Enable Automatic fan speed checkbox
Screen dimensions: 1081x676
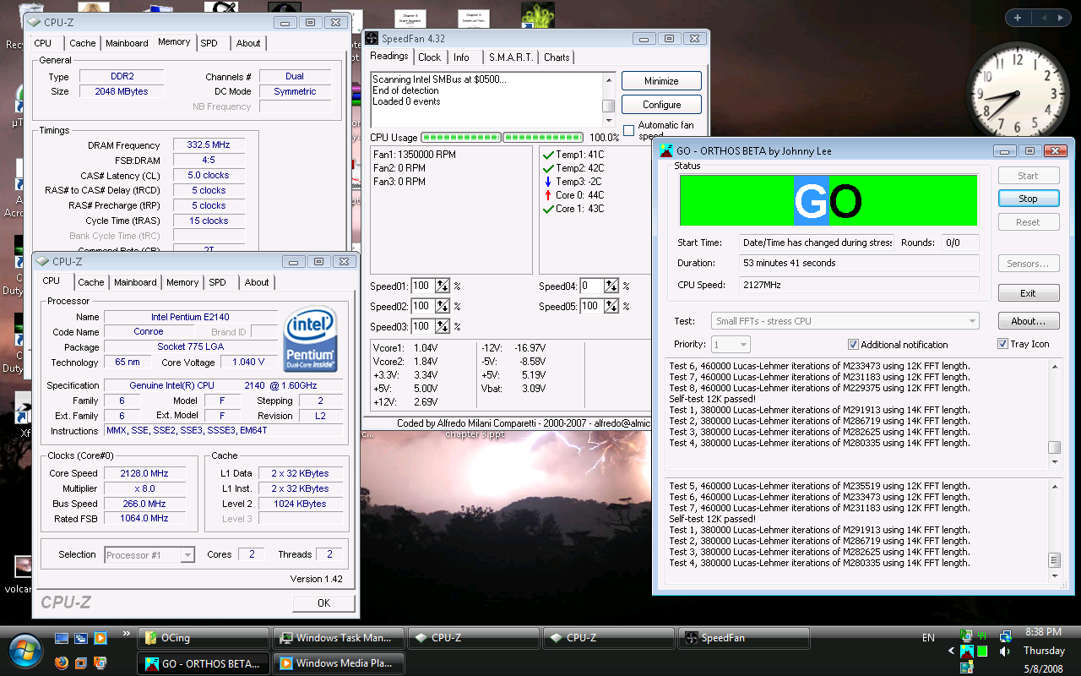(628, 131)
